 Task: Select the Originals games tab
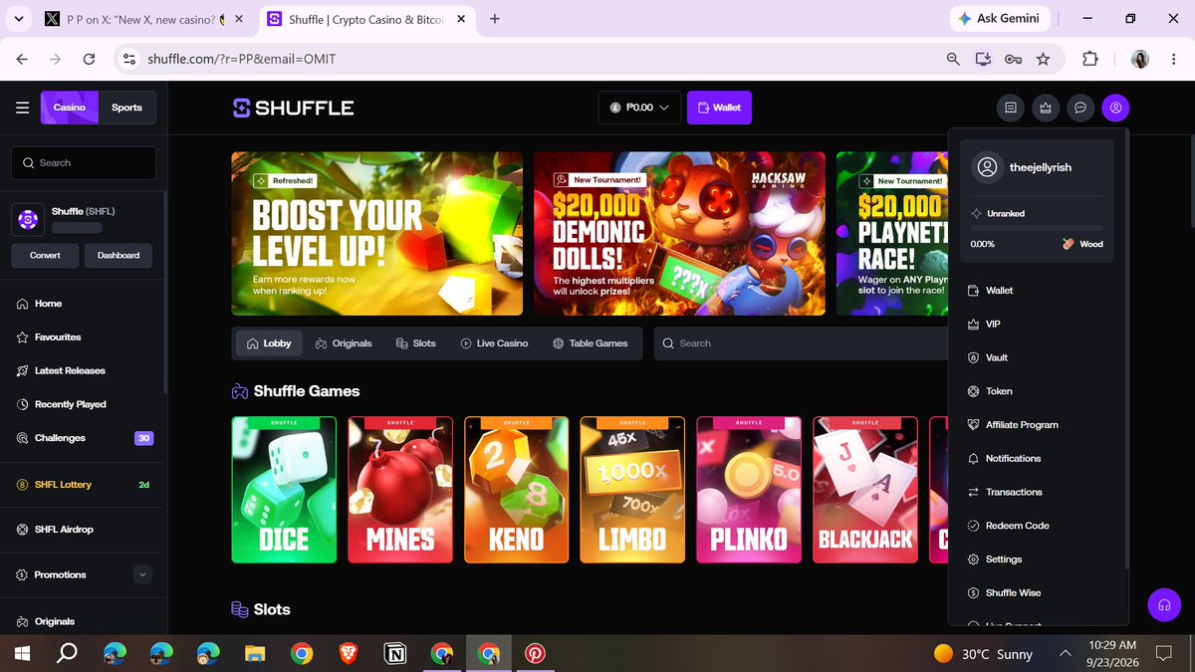(344, 343)
